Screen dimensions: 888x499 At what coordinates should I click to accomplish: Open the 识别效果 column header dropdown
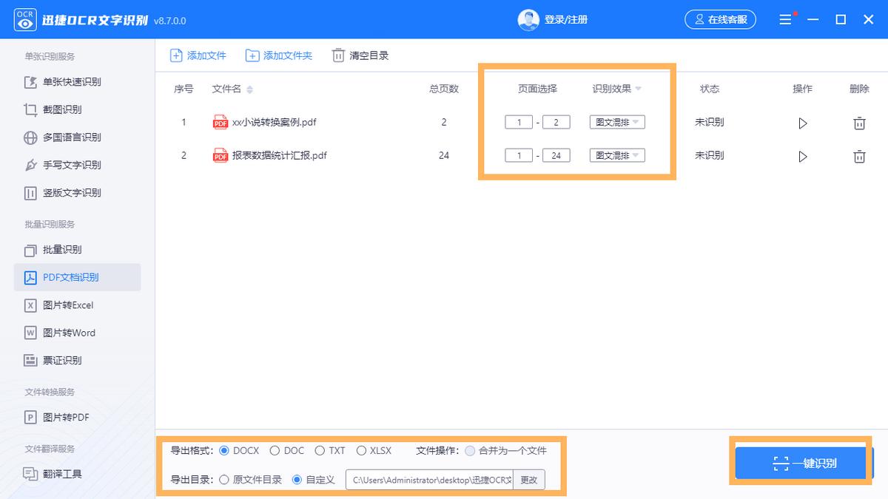pos(616,89)
